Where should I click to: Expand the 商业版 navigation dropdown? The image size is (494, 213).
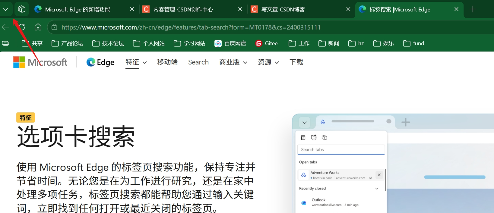(233, 62)
